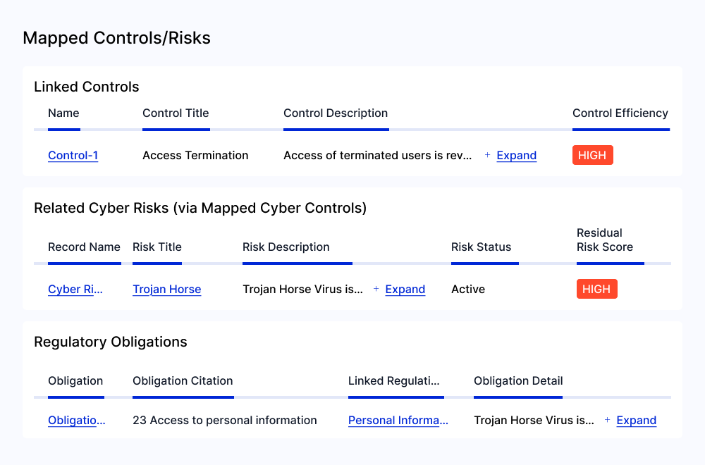Click the plus icon beside Obligation Detail text
Screen dimensions: 705x465
pyautogui.click(x=607, y=420)
